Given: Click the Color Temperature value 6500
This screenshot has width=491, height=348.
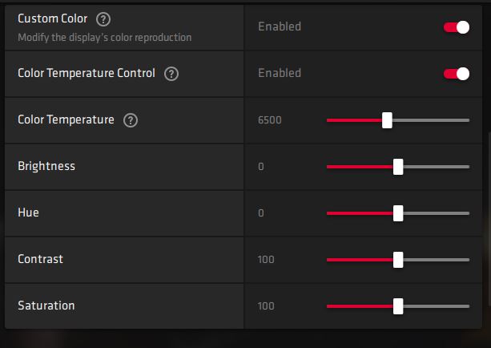Looking at the screenshot, I should click(x=269, y=120).
